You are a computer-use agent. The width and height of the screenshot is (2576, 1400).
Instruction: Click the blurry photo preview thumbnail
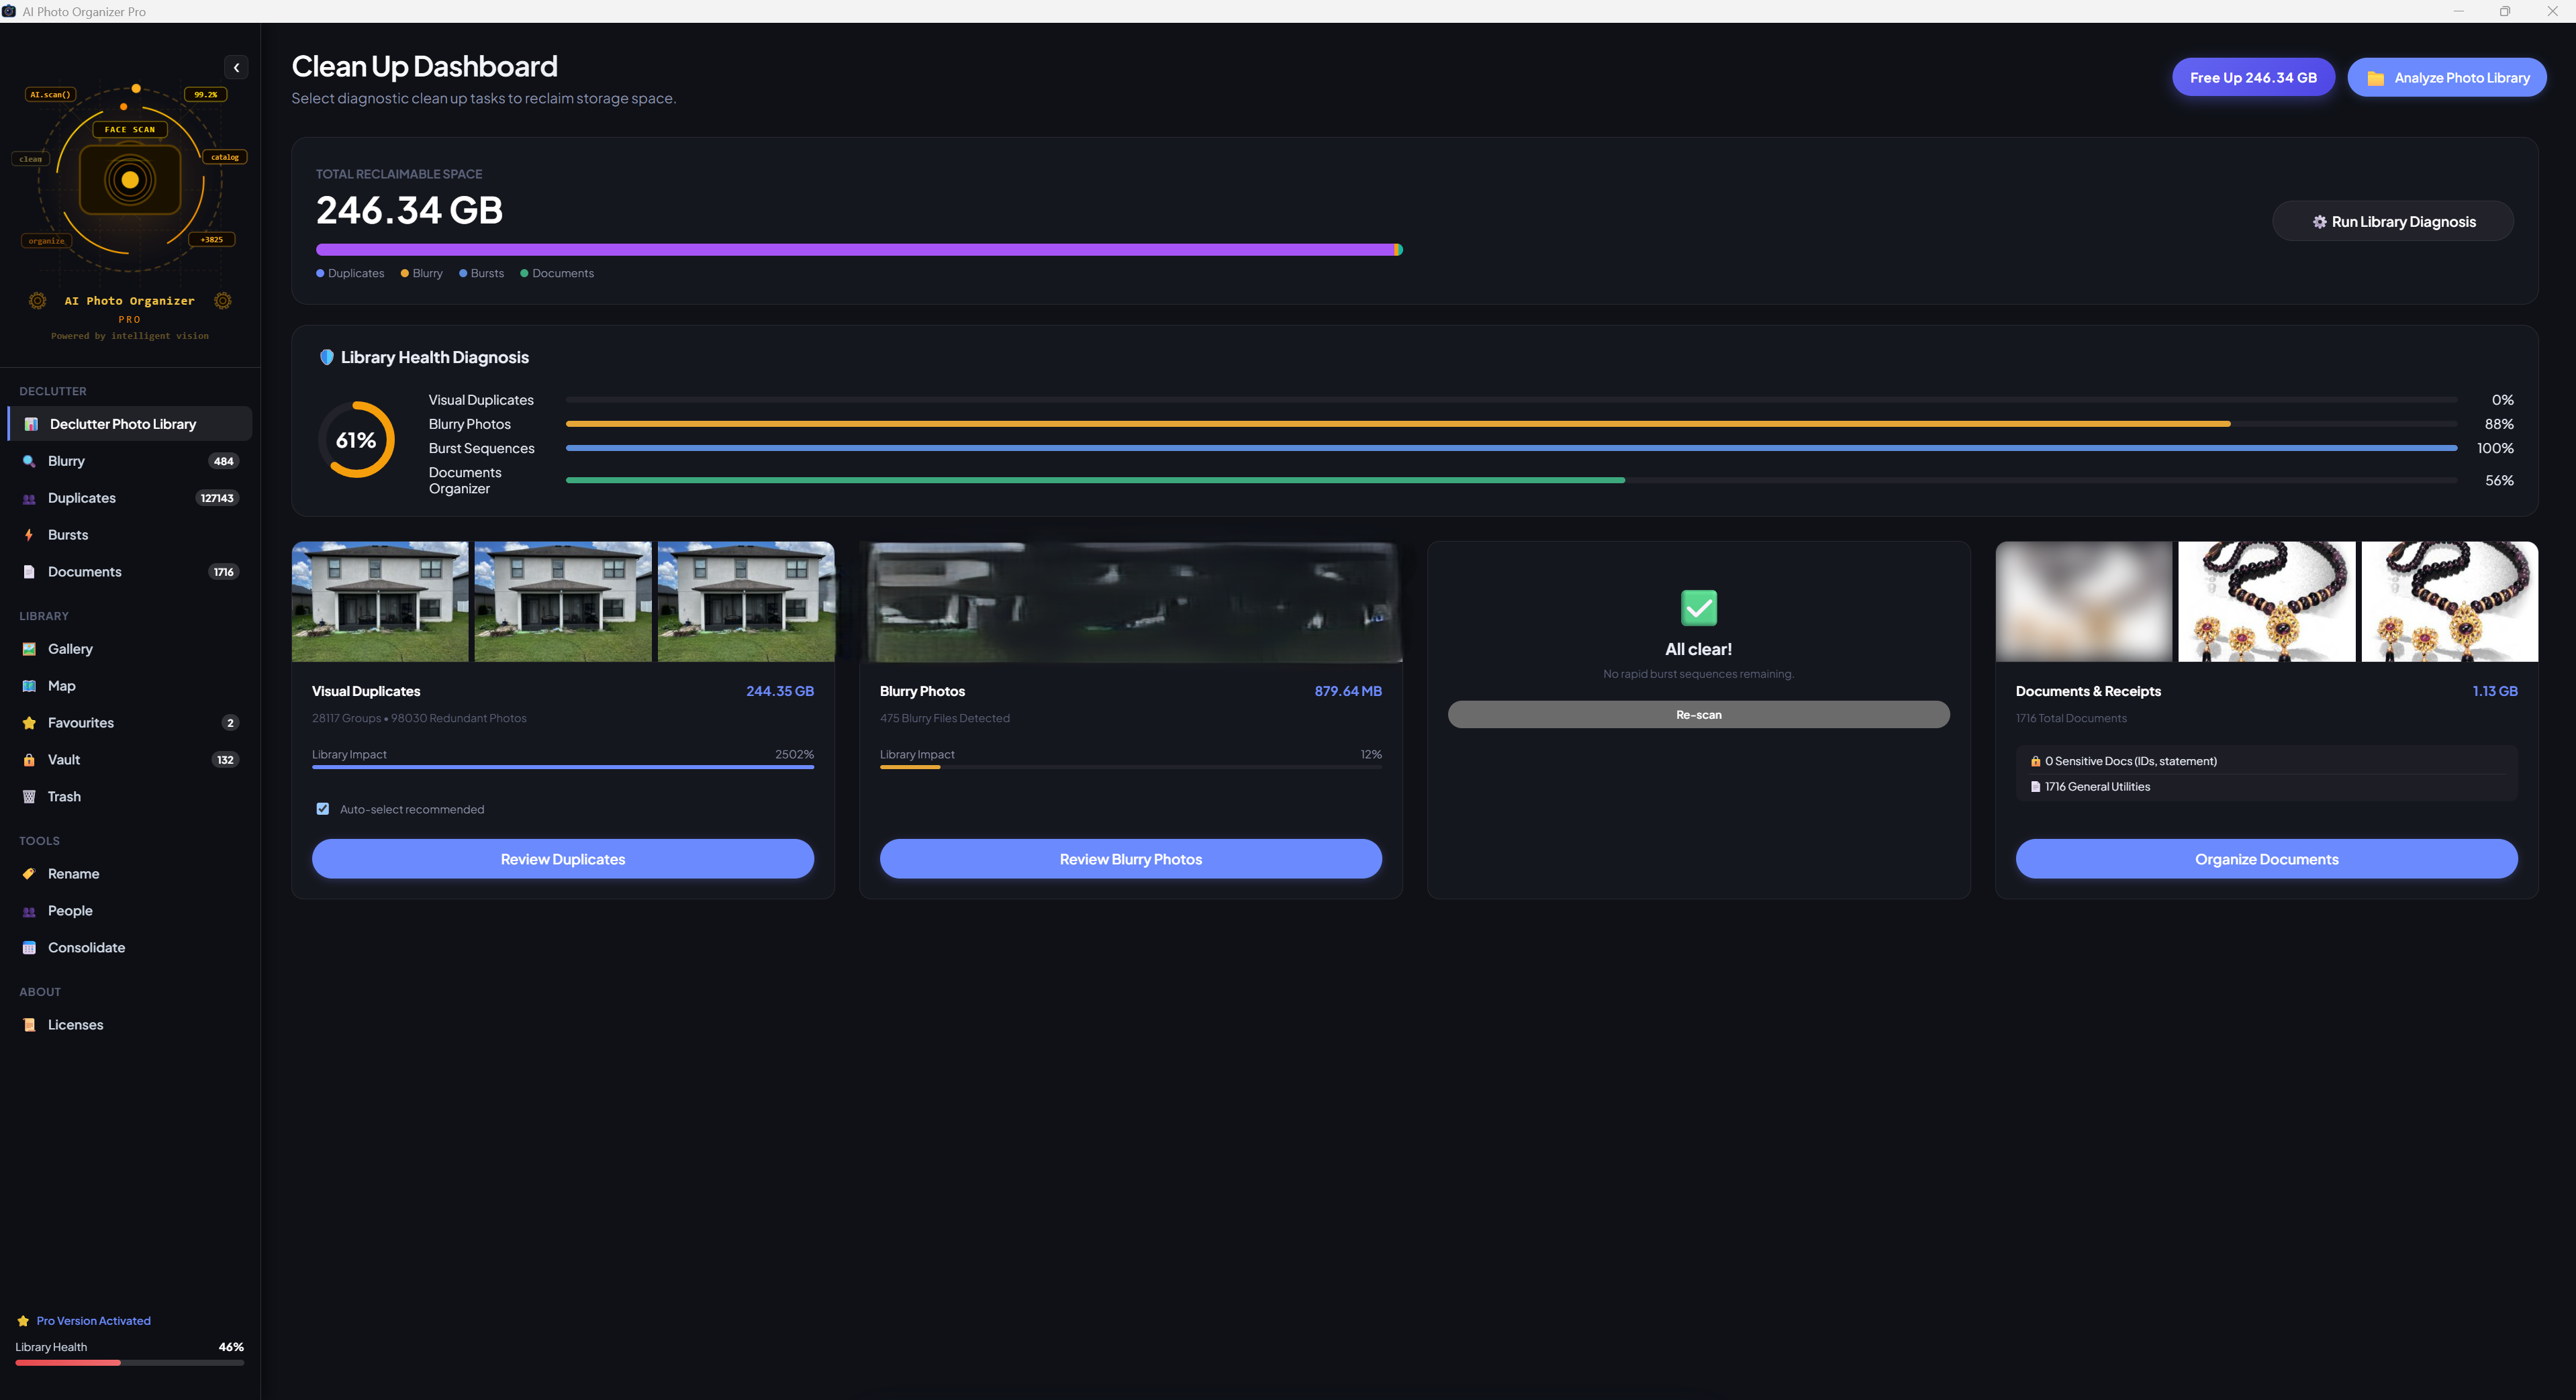point(1131,601)
